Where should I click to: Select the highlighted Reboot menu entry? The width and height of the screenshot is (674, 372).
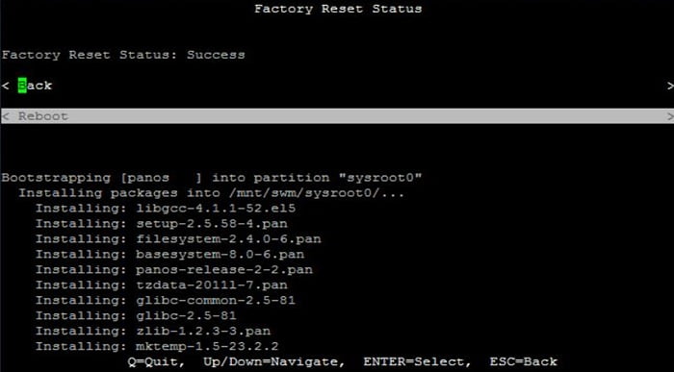tap(337, 116)
